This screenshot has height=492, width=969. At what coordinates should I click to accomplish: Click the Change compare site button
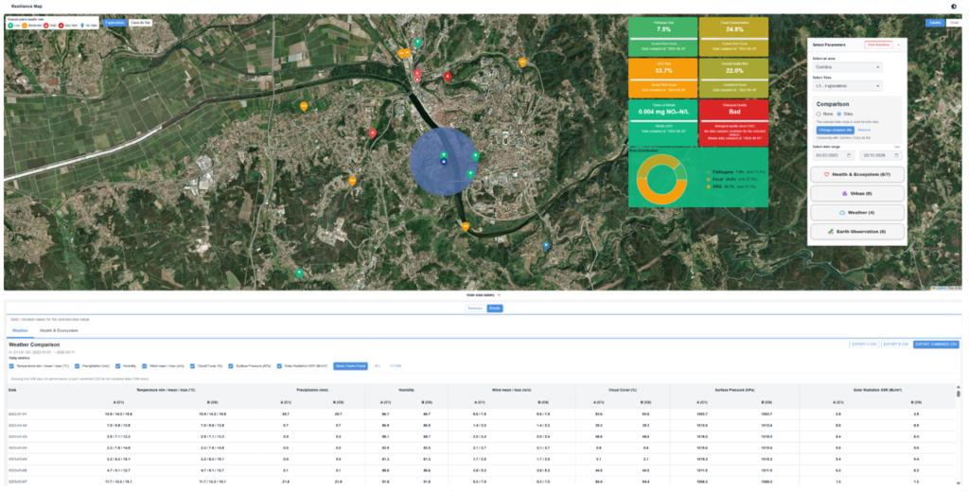point(835,131)
